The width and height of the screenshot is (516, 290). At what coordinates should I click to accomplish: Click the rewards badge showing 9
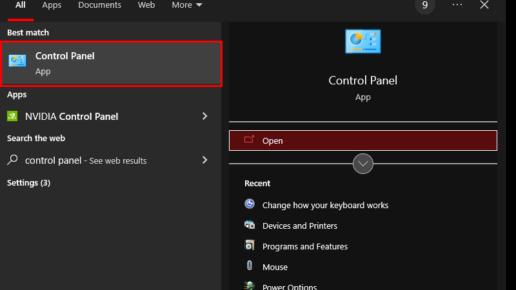(x=425, y=5)
